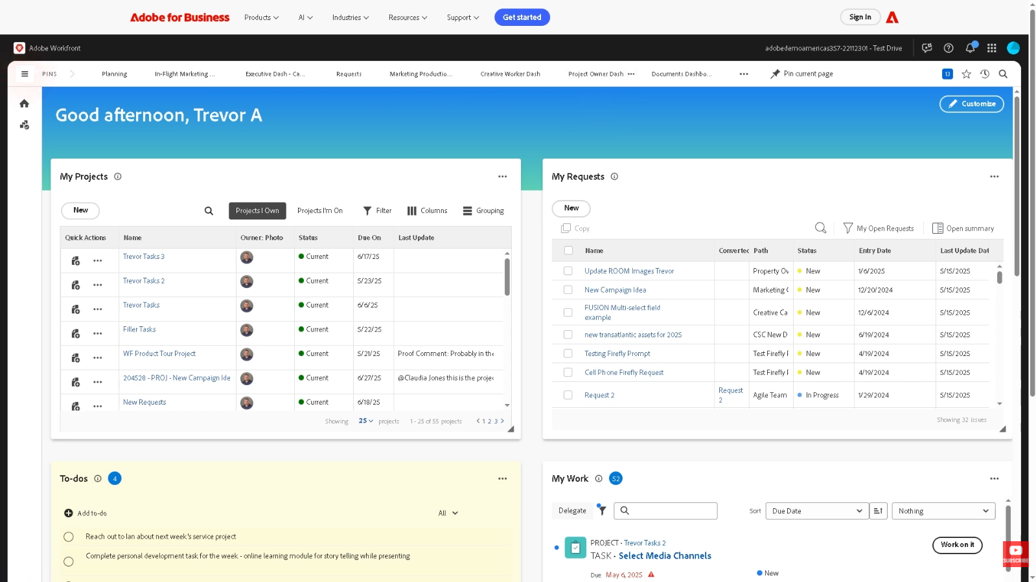The image size is (1036, 582).
Task: Click My Requests info icon
Action: pyautogui.click(x=614, y=176)
